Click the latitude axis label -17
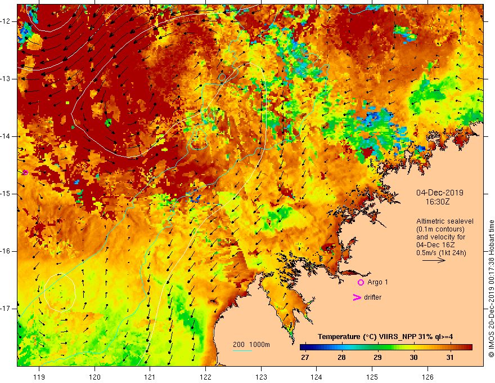 pyautogui.click(x=6, y=309)
